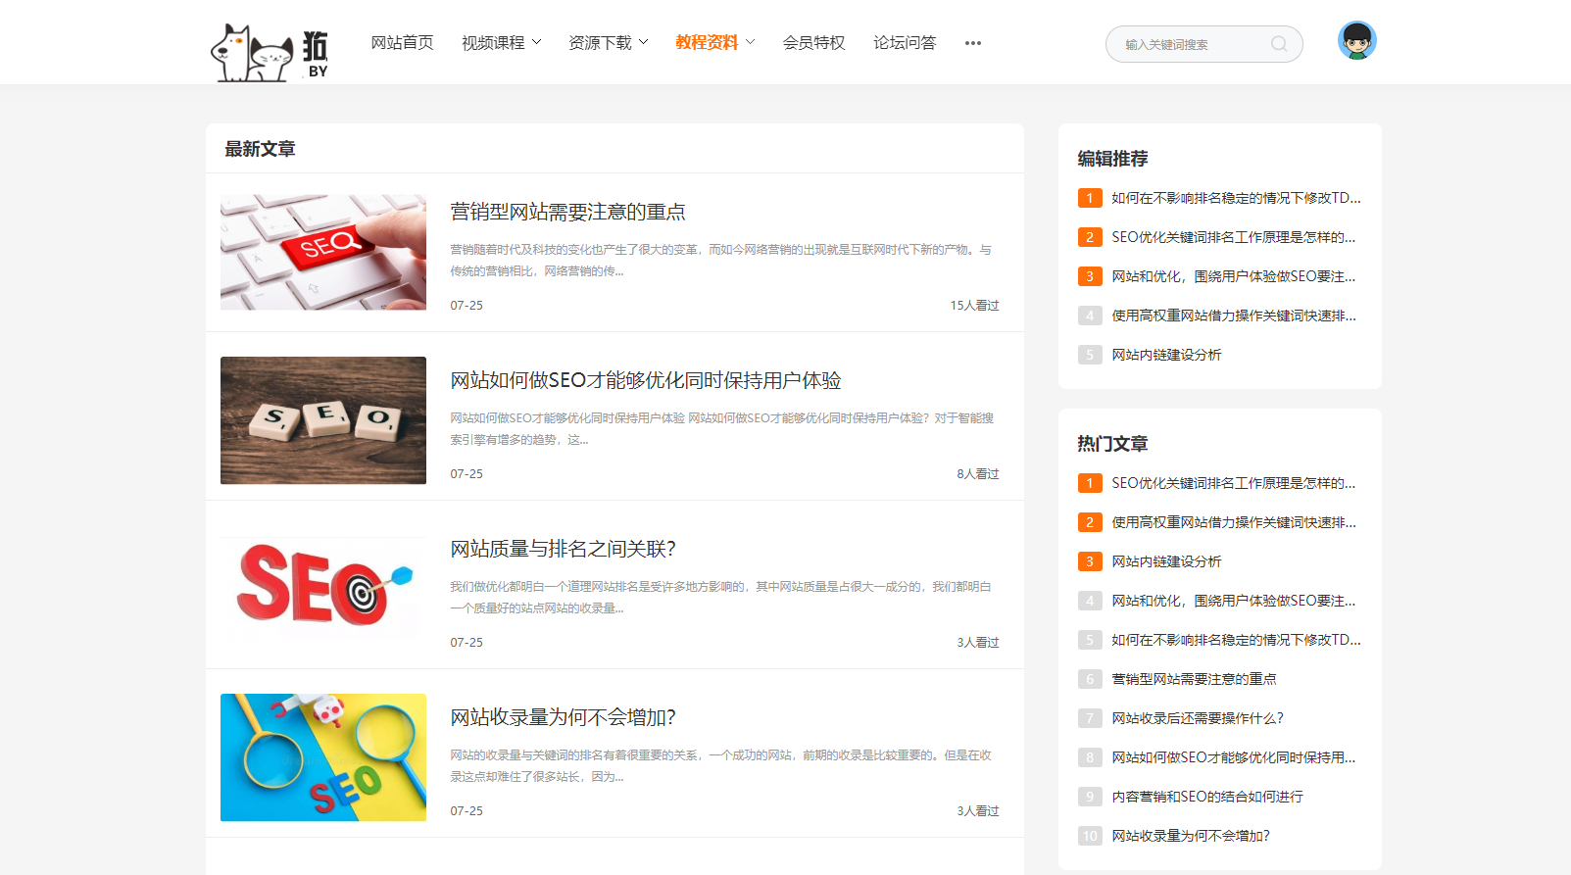Click the 最新文章 section heading

(260, 149)
